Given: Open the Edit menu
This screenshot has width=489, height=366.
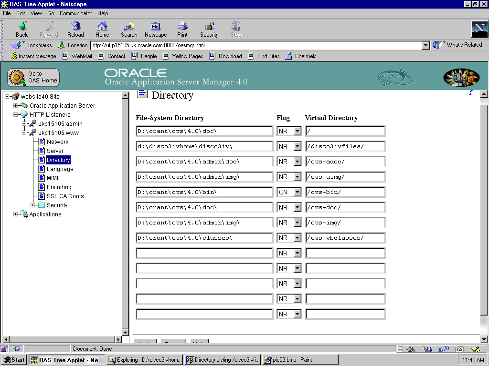Looking at the screenshot, I should pyautogui.click(x=21, y=13).
